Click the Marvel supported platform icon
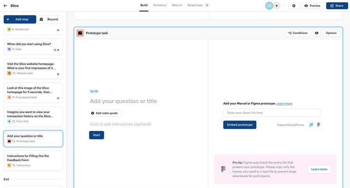This screenshot has height=188, width=350. pyautogui.click(x=311, y=125)
